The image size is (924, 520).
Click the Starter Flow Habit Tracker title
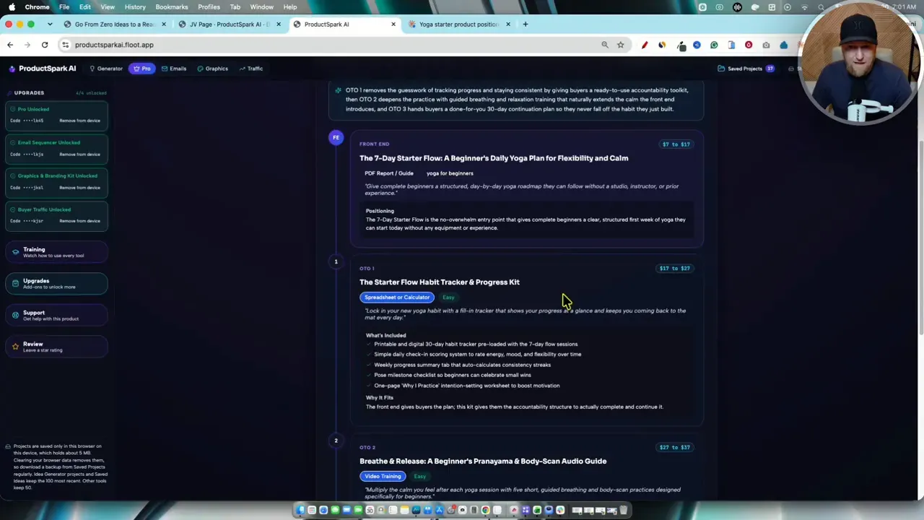[440, 282]
